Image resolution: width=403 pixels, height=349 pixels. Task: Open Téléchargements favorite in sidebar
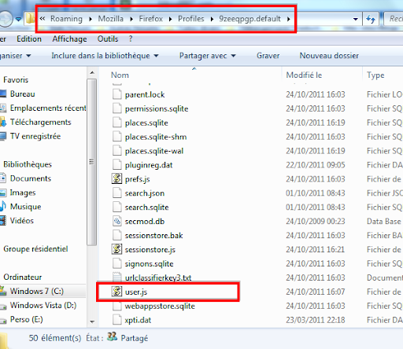click(40, 122)
